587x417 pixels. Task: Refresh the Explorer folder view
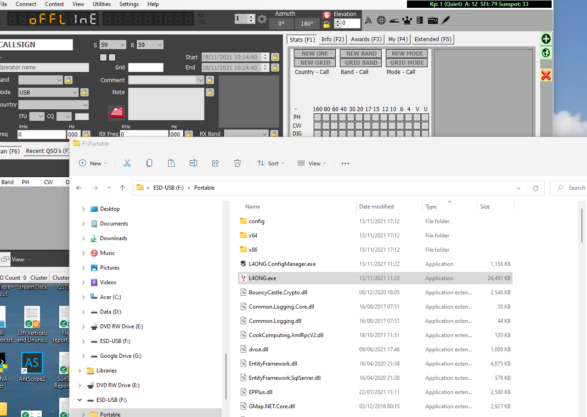click(535, 188)
